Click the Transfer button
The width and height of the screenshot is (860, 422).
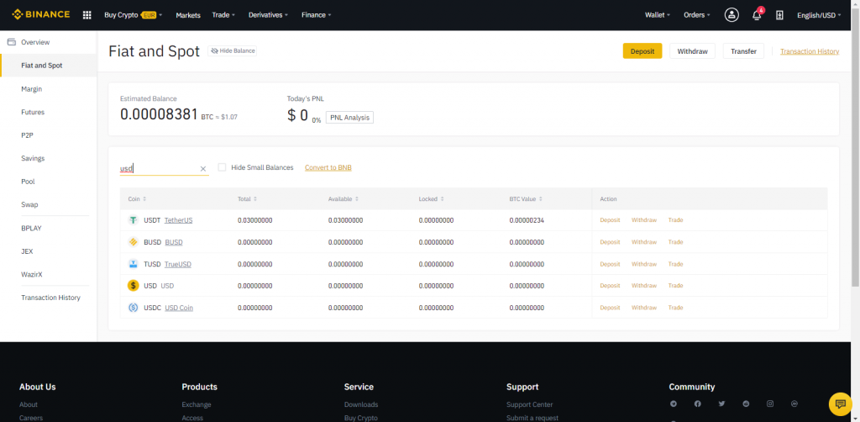coord(744,51)
